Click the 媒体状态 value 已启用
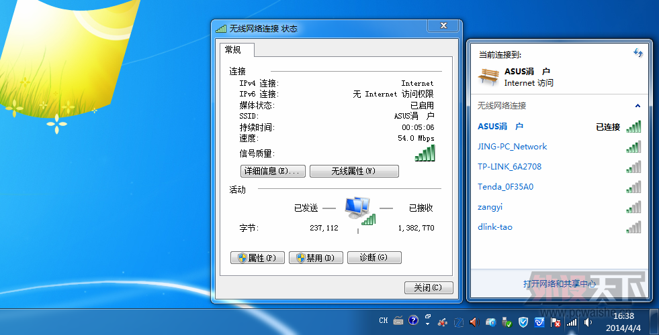659x335 pixels. (422, 105)
